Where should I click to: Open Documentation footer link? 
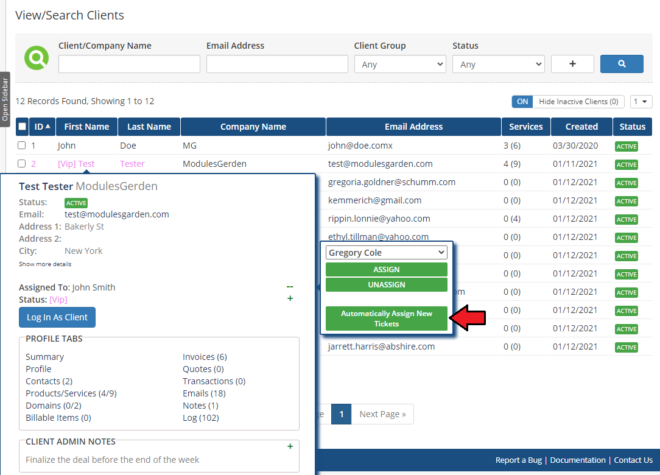[x=577, y=460]
